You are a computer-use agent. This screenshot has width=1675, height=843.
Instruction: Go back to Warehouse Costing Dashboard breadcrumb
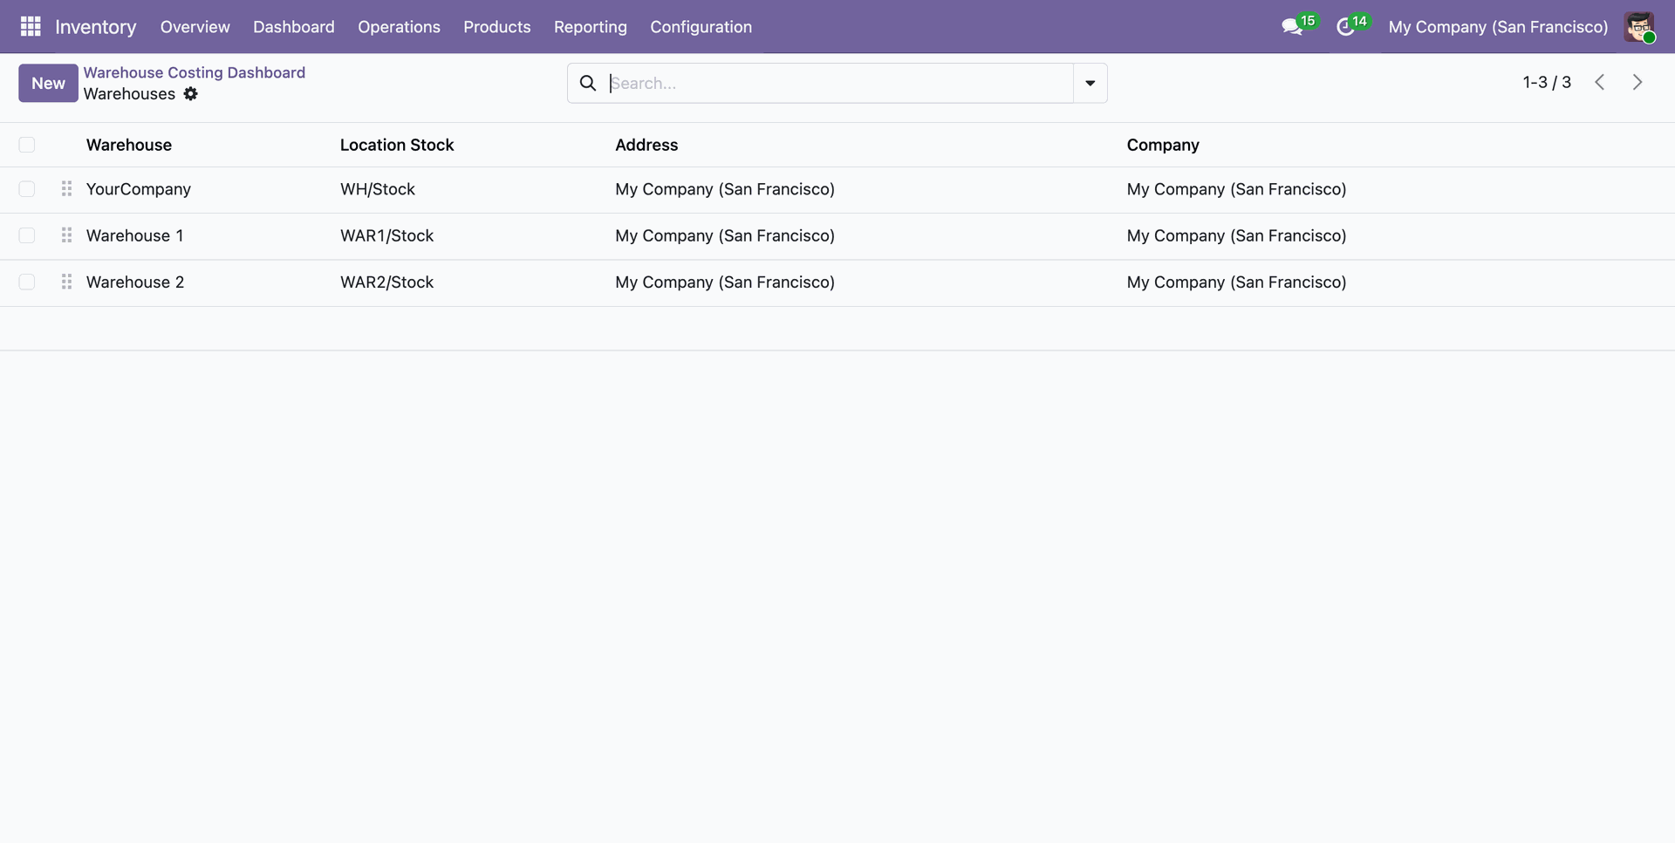tap(195, 72)
